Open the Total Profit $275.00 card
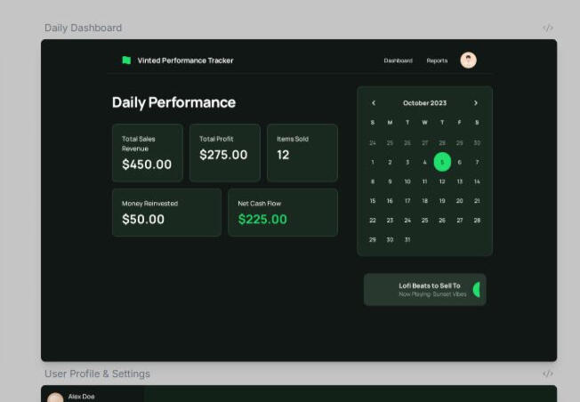 224,153
